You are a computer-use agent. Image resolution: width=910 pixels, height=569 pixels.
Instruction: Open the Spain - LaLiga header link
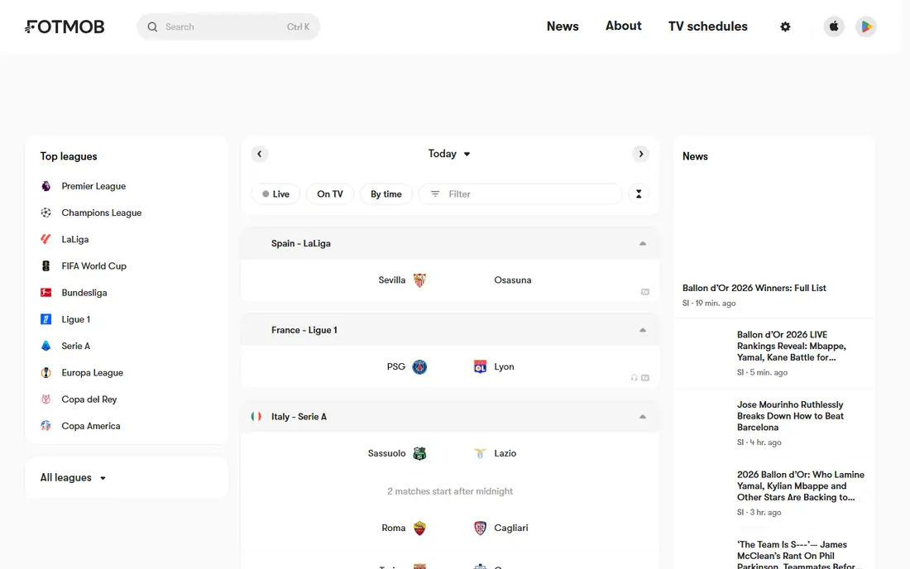300,244
